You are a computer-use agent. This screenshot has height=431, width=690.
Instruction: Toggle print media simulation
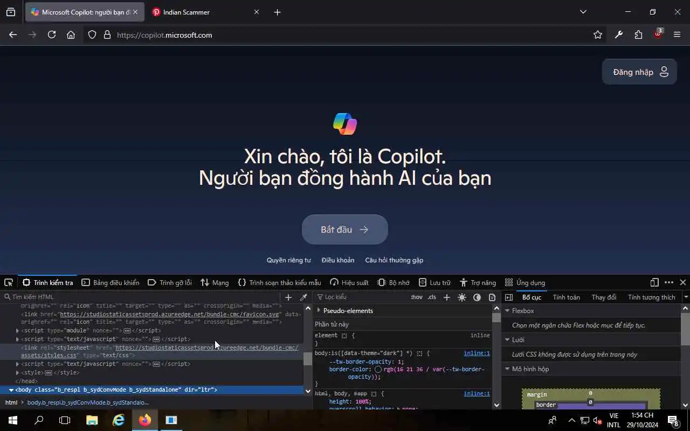point(492,297)
